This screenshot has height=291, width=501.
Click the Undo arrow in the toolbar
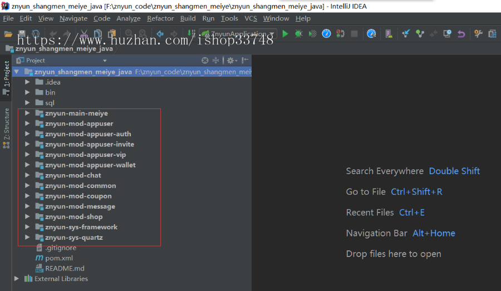(53, 34)
